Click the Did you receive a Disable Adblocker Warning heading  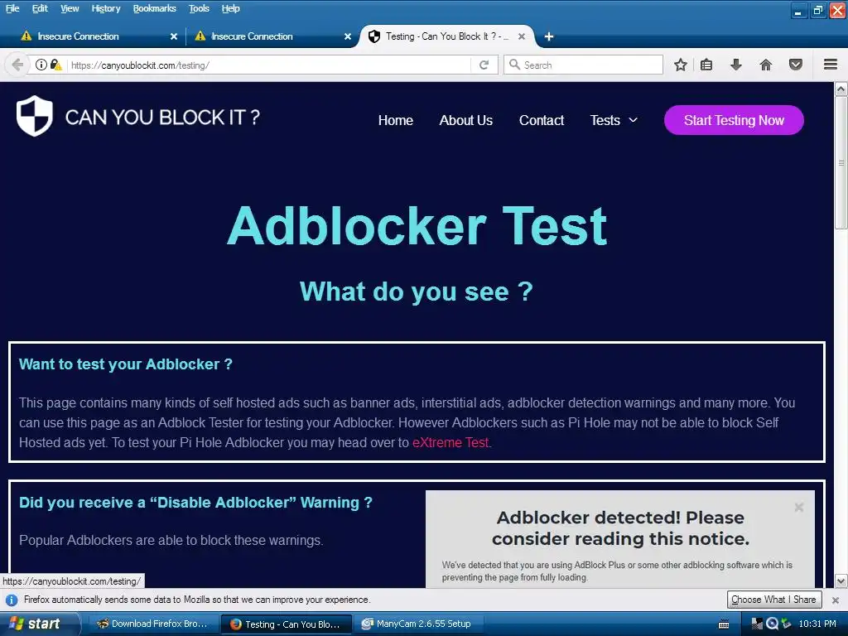click(195, 503)
